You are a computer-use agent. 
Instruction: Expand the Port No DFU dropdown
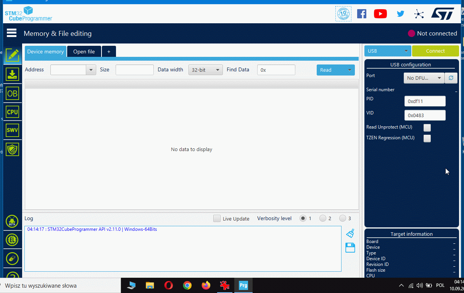[424, 78]
